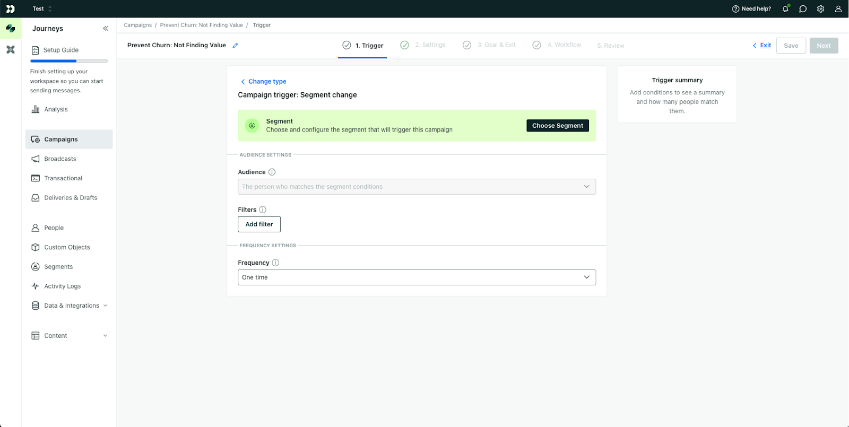Viewport: 849px width, 427px height.
Task: Click Prevent Churn: Not Finding Value breadcrumb
Action: 202,25
